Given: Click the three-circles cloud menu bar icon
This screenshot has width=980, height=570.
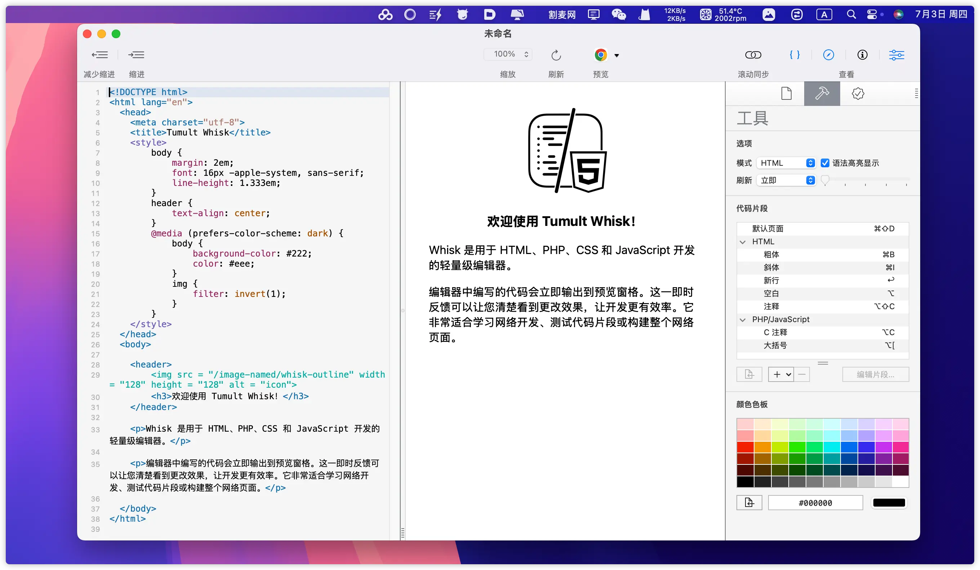Looking at the screenshot, I should pyautogui.click(x=385, y=15).
